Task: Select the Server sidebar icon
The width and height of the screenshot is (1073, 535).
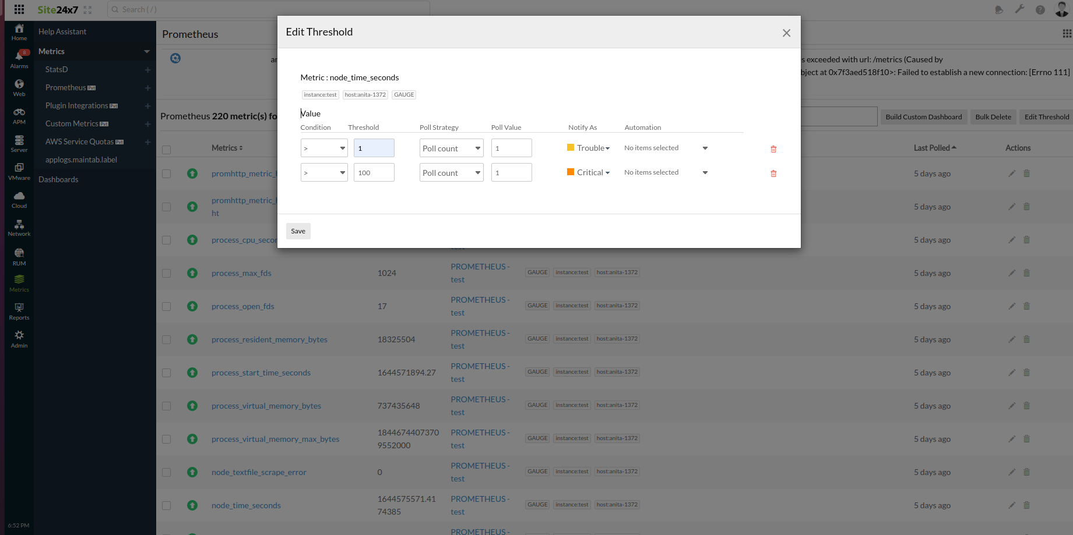Action: [19, 143]
